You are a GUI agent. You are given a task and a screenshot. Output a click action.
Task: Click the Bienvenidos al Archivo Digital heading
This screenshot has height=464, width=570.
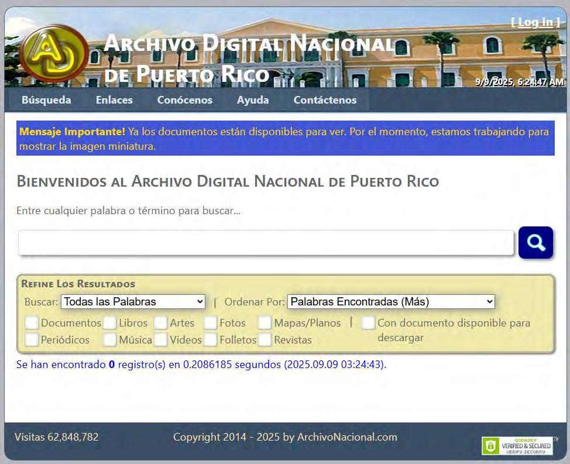pos(228,181)
